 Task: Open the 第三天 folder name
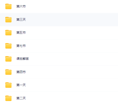(x=21, y=20)
